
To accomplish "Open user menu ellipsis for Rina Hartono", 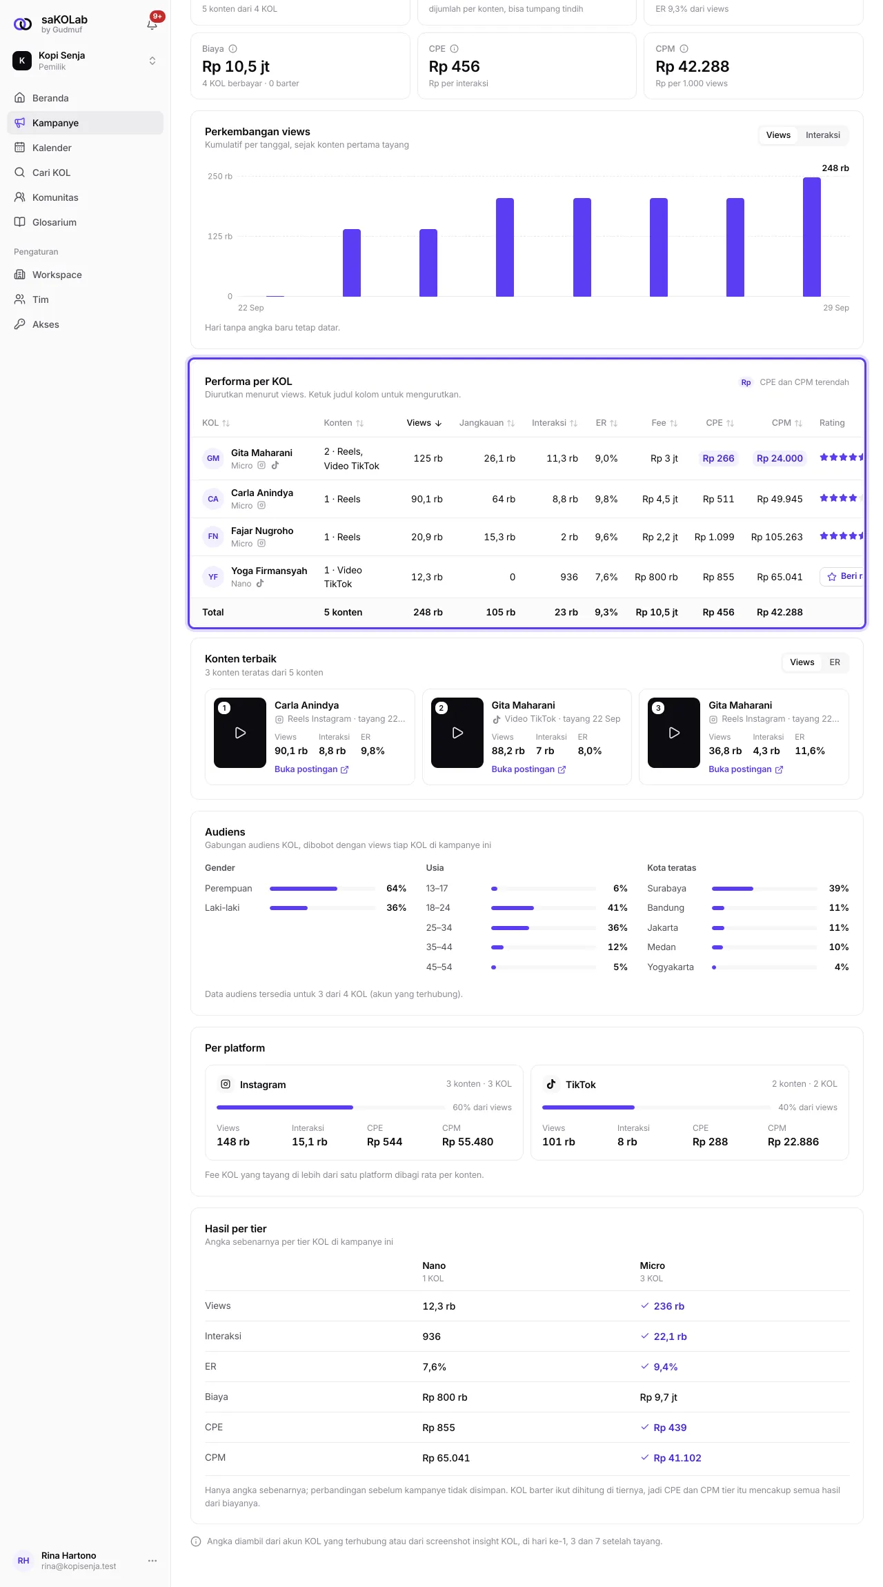I will pos(152,1561).
